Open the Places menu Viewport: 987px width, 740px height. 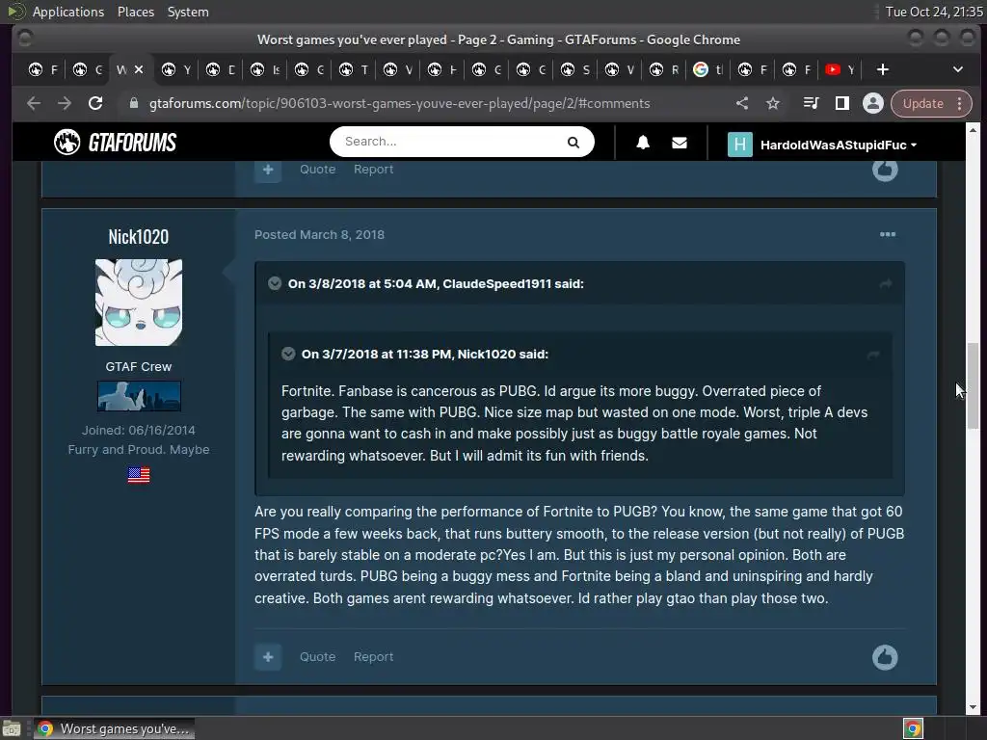pos(136,12)
